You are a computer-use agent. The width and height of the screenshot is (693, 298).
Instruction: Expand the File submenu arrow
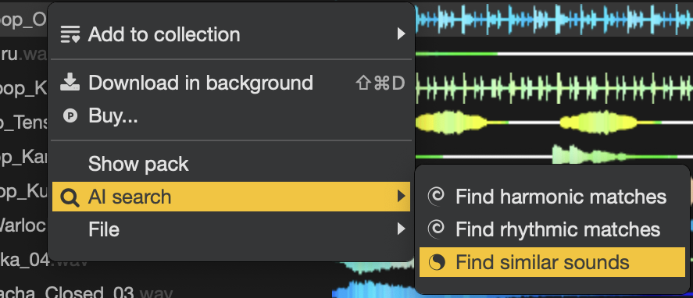[x=401, y=229]
